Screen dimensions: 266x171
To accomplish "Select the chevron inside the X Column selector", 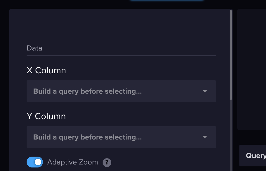I will pyautogui.click(x=205, y=91).
